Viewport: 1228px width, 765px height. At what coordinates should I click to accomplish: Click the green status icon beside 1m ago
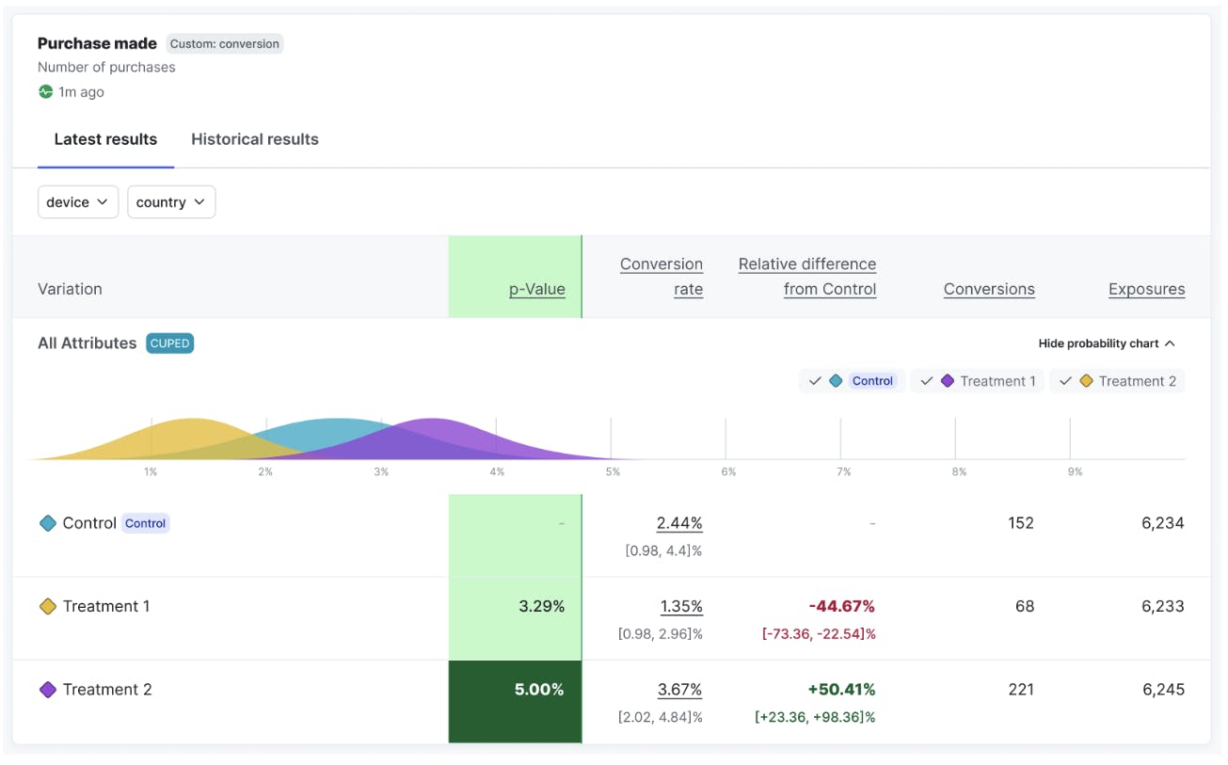point(45,92)
